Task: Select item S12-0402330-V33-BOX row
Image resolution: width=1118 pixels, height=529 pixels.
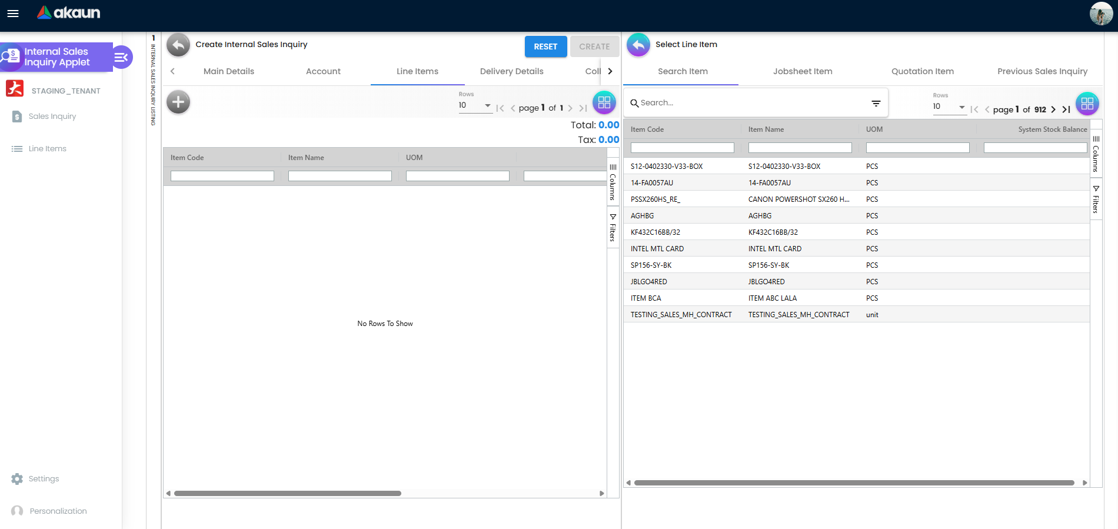Action: pyautogui.click(x=856, y=167)
